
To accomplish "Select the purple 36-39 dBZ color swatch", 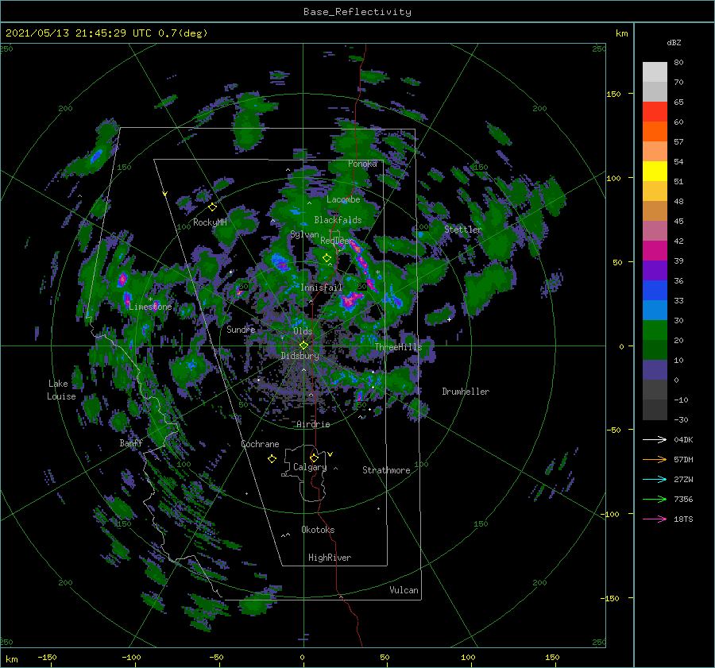I will 655,271.
